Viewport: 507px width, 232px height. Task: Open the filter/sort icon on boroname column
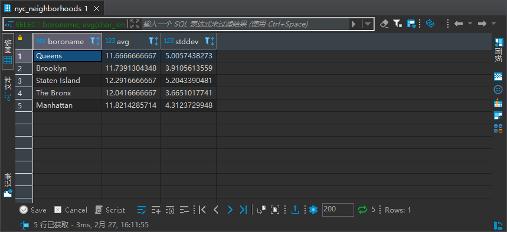pos(95,41)
